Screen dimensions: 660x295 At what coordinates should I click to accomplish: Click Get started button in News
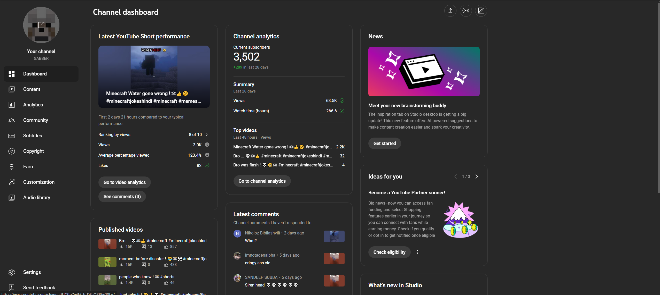pyautogui.click(x=385, y=144)
